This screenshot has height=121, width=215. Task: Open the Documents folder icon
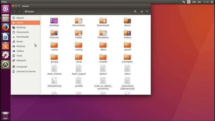(79, 21)
